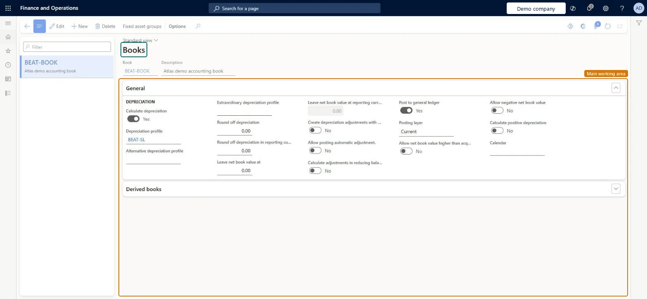Screen dimensions: 647x299
Task: Refresh the page with circular arrow icon
Action: (608, 26)
